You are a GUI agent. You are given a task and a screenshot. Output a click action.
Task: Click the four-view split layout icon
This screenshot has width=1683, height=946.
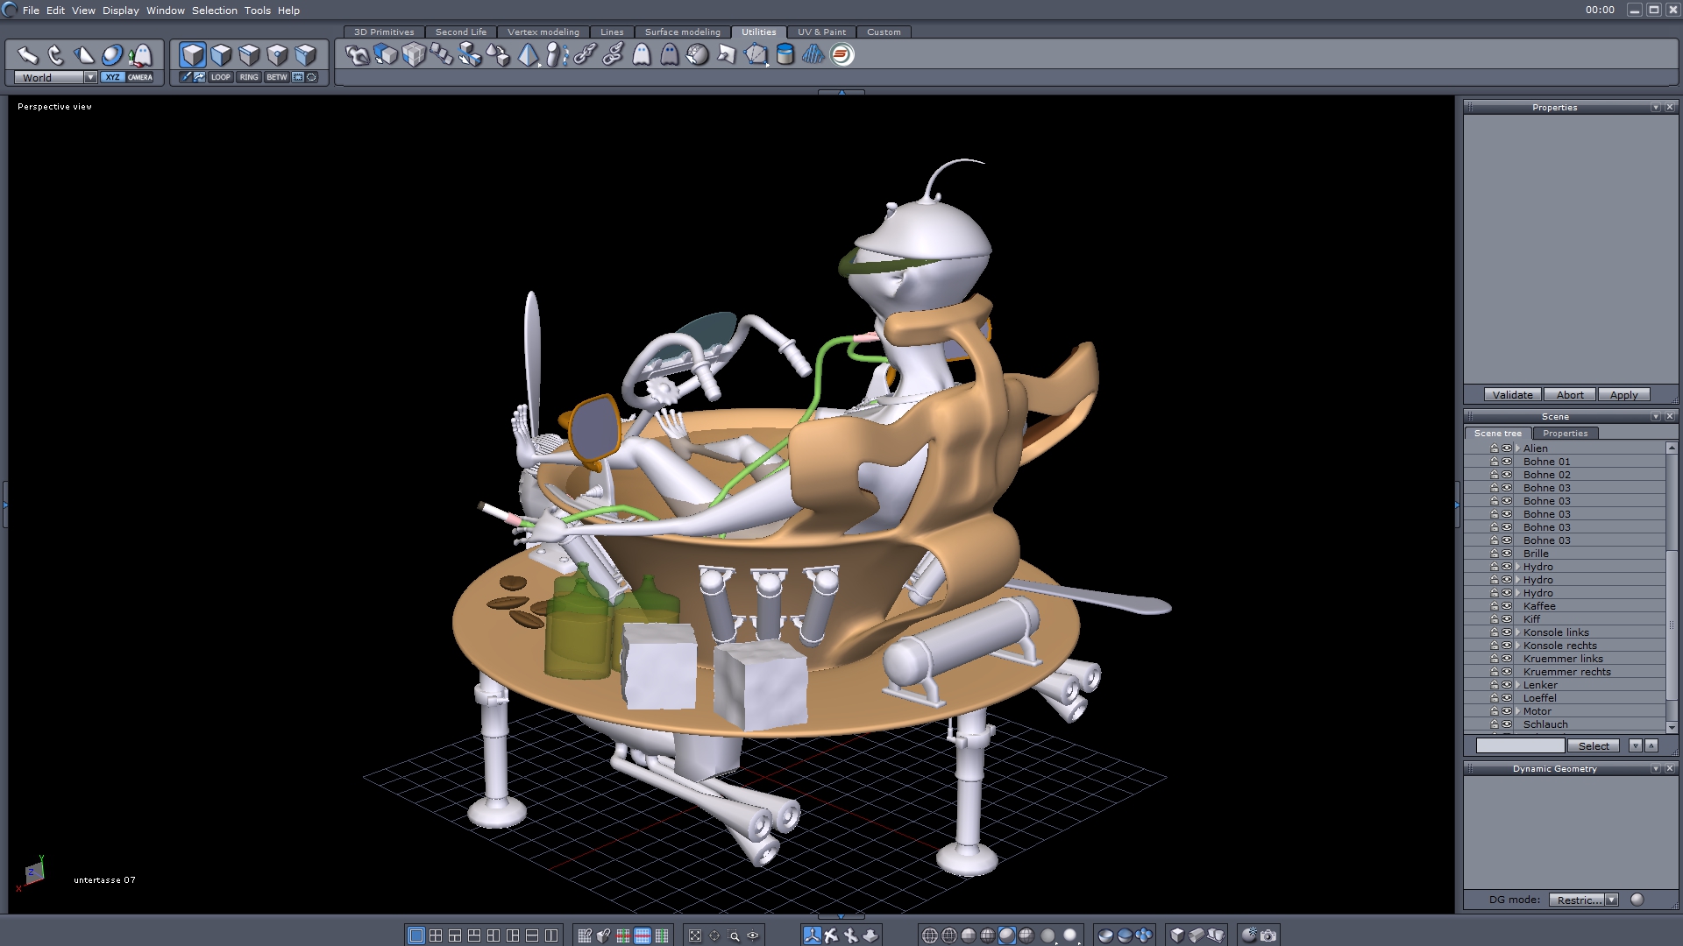(436, 935)
